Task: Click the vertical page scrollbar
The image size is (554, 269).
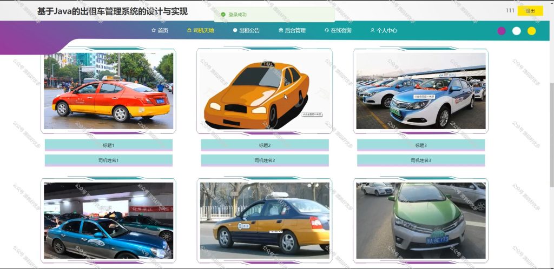Action: [551, 134]
